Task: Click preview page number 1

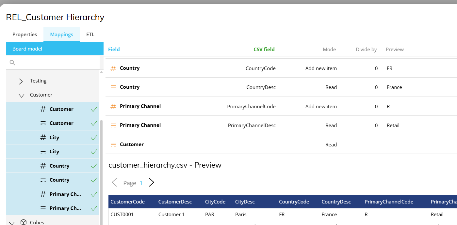Action: pyautogui.click(x=141, y=183)
